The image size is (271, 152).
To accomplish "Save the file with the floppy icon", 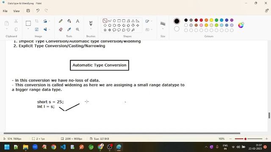I will pyautogui.click(x=28, y=11).
